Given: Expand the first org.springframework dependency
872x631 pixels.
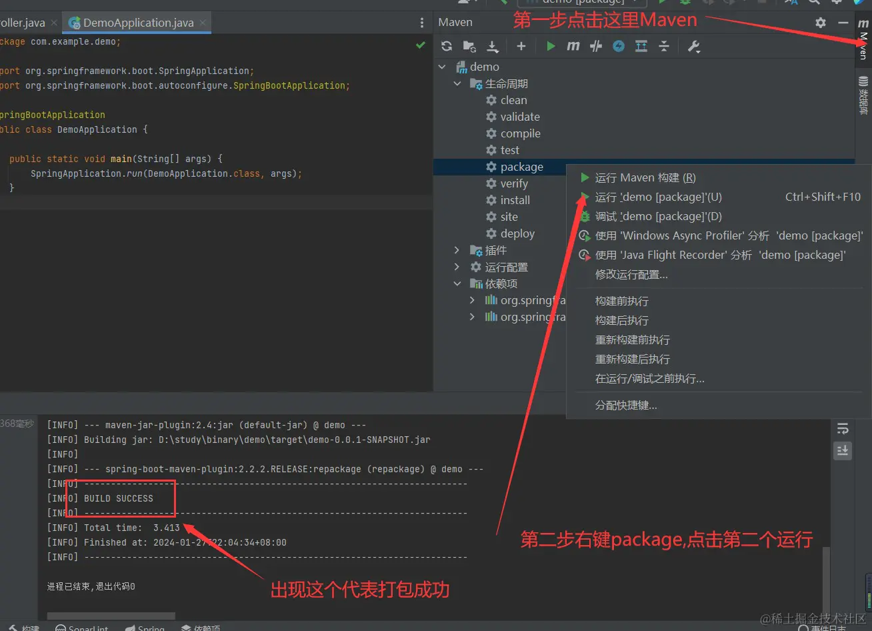Looking at the screenshot, I should click(x=472, y=300).
